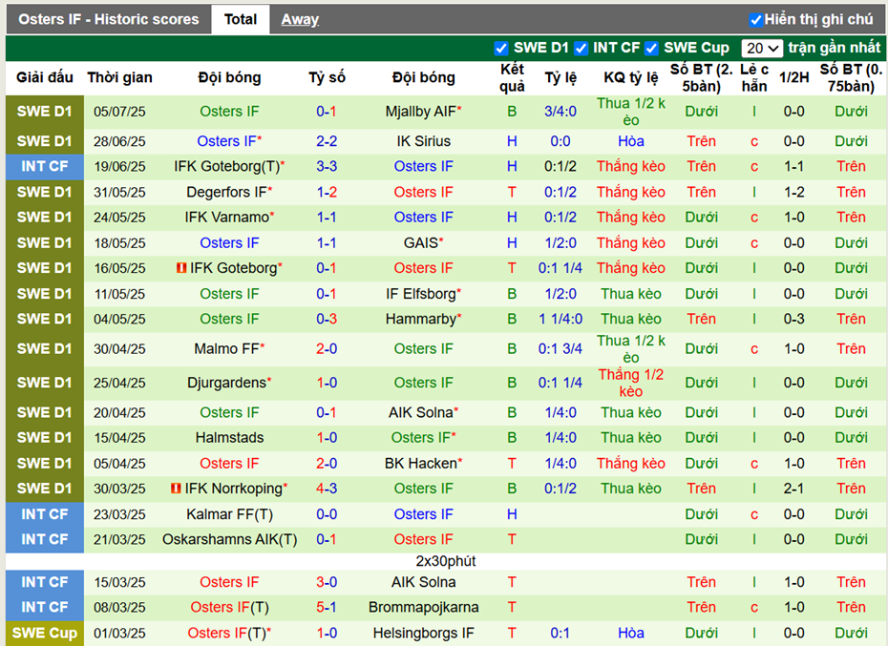Image resolution: width=888 pixels, height=646 pixels.
Task: Click the 1/2H column header
Action: (793, 77)
